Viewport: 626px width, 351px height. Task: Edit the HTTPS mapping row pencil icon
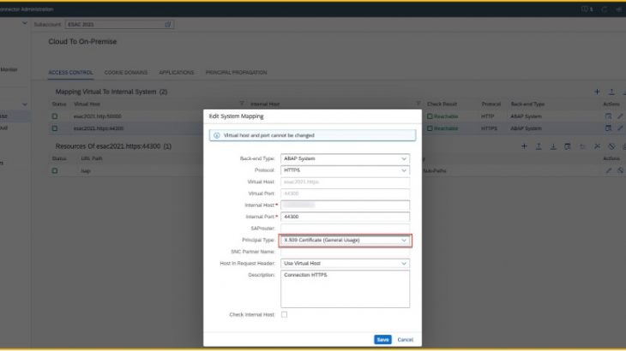click(620, 128)
